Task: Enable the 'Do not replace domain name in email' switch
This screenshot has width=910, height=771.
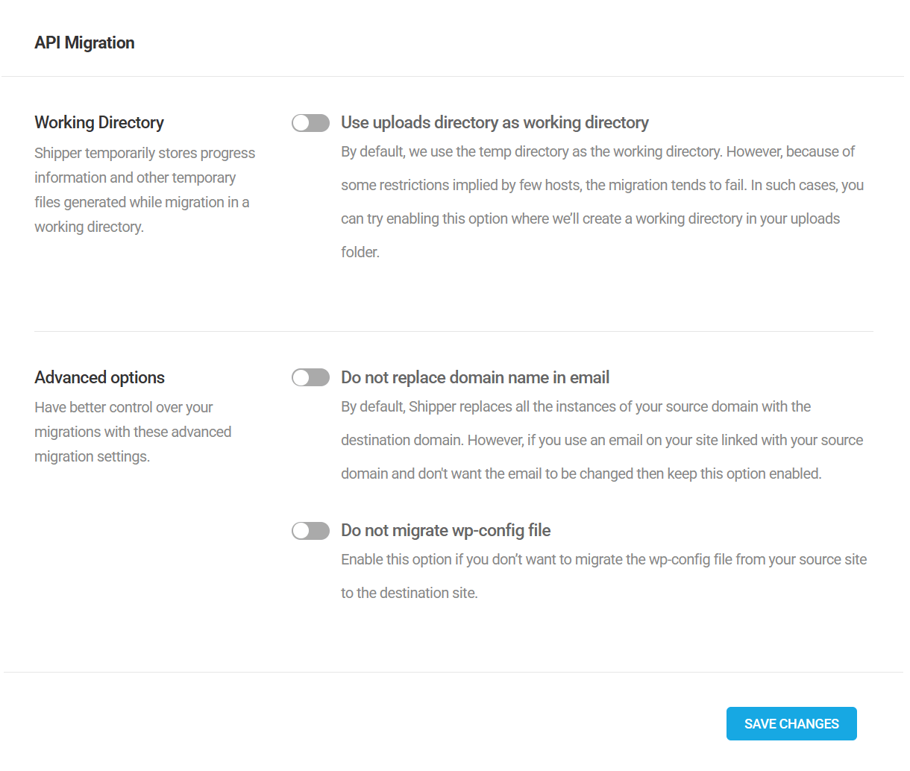Action: coord(310,377)
